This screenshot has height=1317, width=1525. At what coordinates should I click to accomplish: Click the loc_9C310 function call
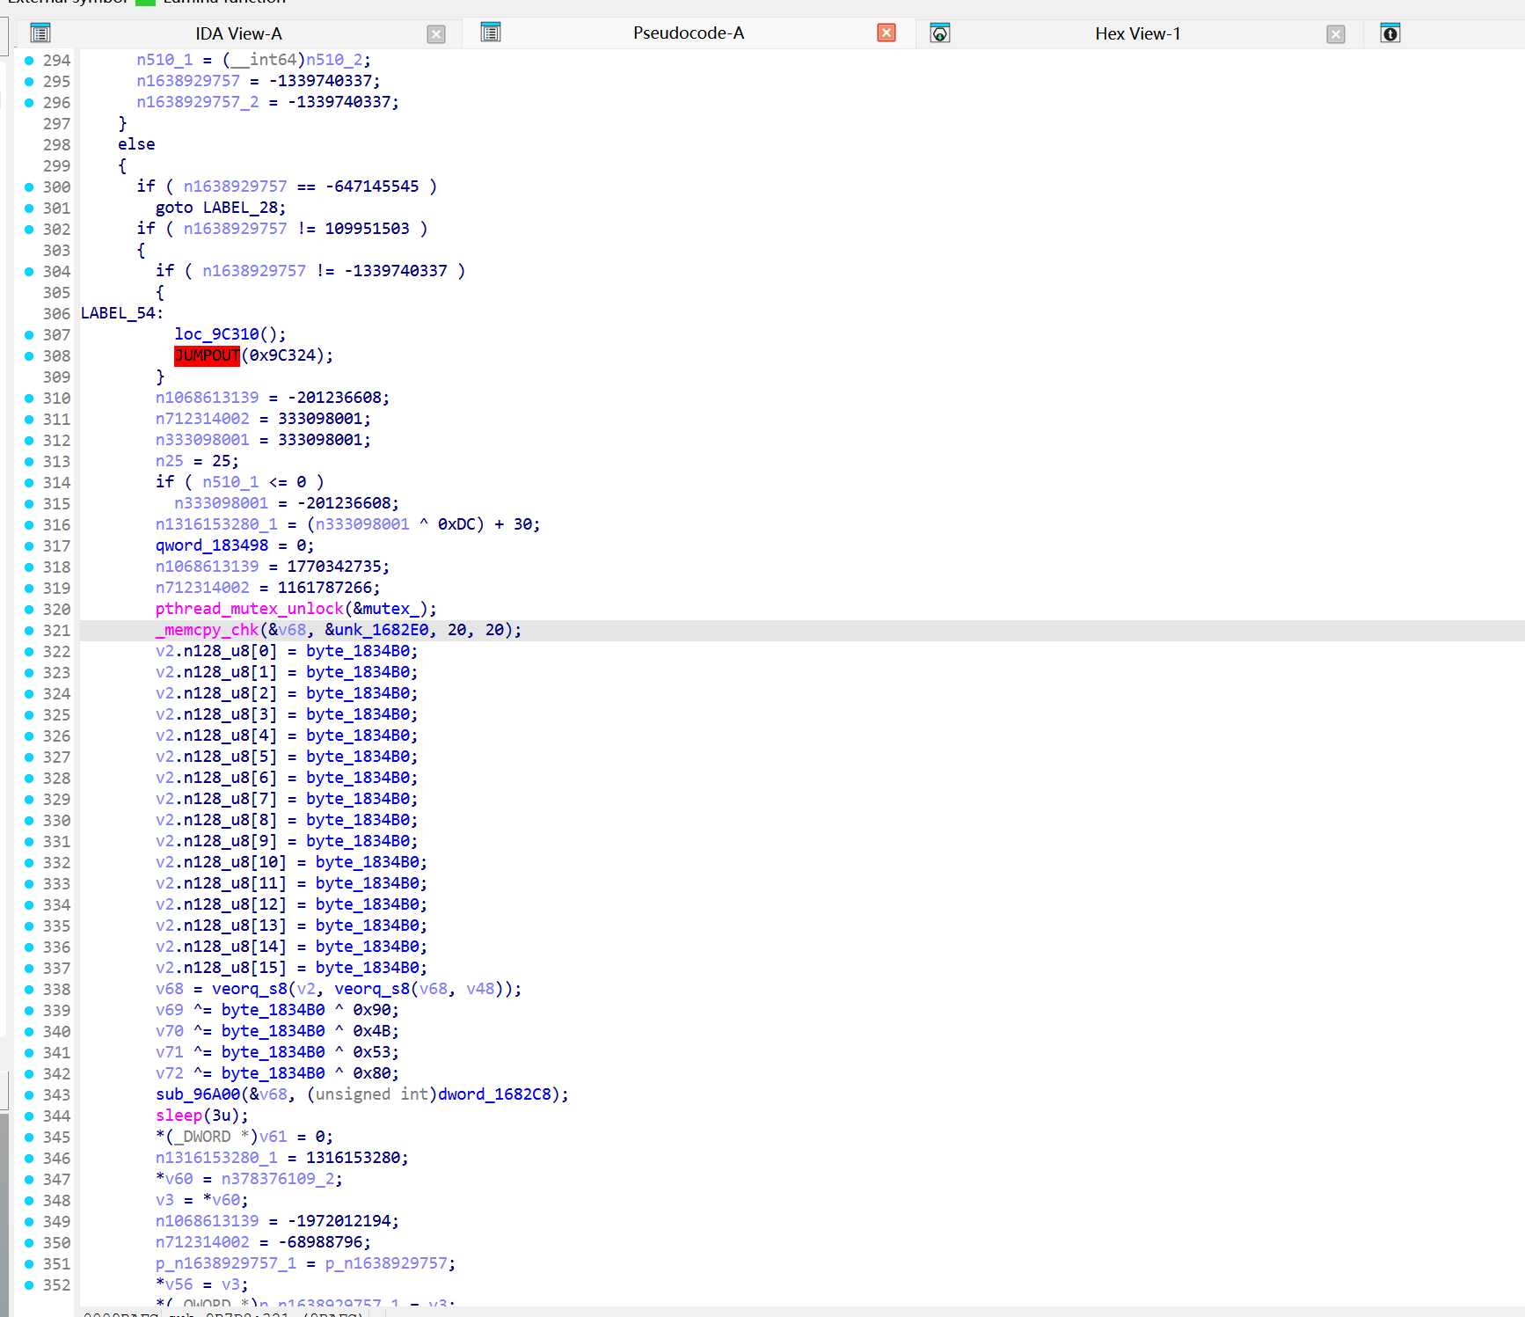(216, 334)
